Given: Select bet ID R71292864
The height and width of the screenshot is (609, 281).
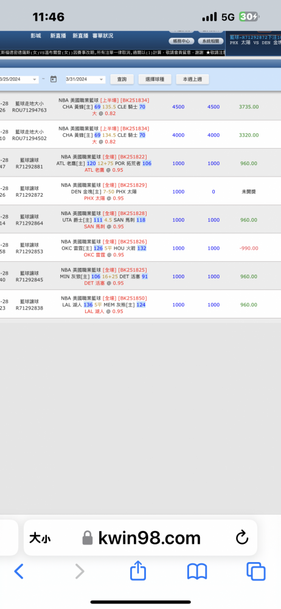Looking at the screenshot, I should (x=29, y=224).
